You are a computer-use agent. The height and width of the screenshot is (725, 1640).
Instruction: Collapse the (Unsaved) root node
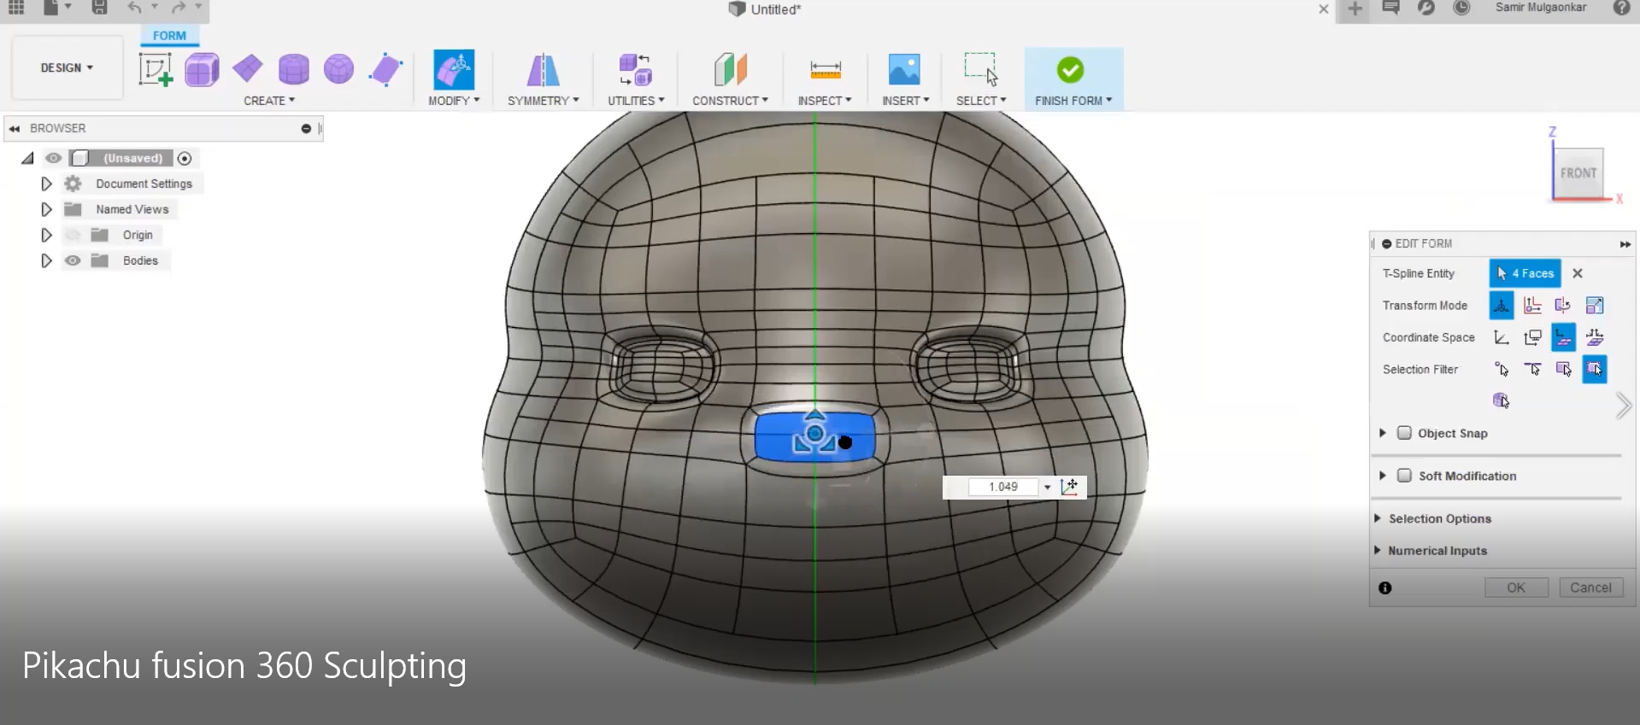tap(27, 158)
